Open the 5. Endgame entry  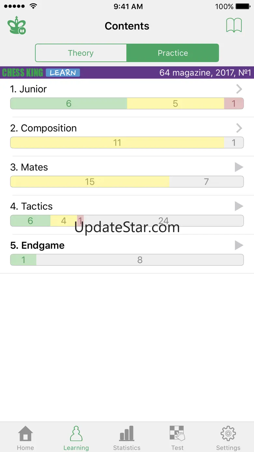point(127,254)
